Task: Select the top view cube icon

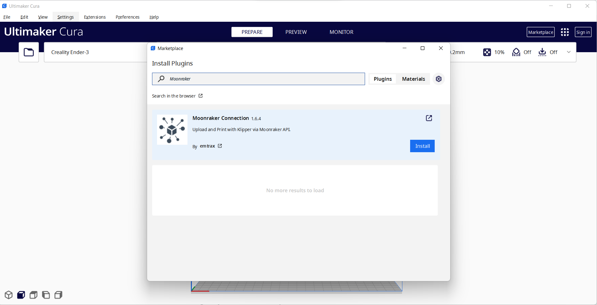Action: [34, 295]
